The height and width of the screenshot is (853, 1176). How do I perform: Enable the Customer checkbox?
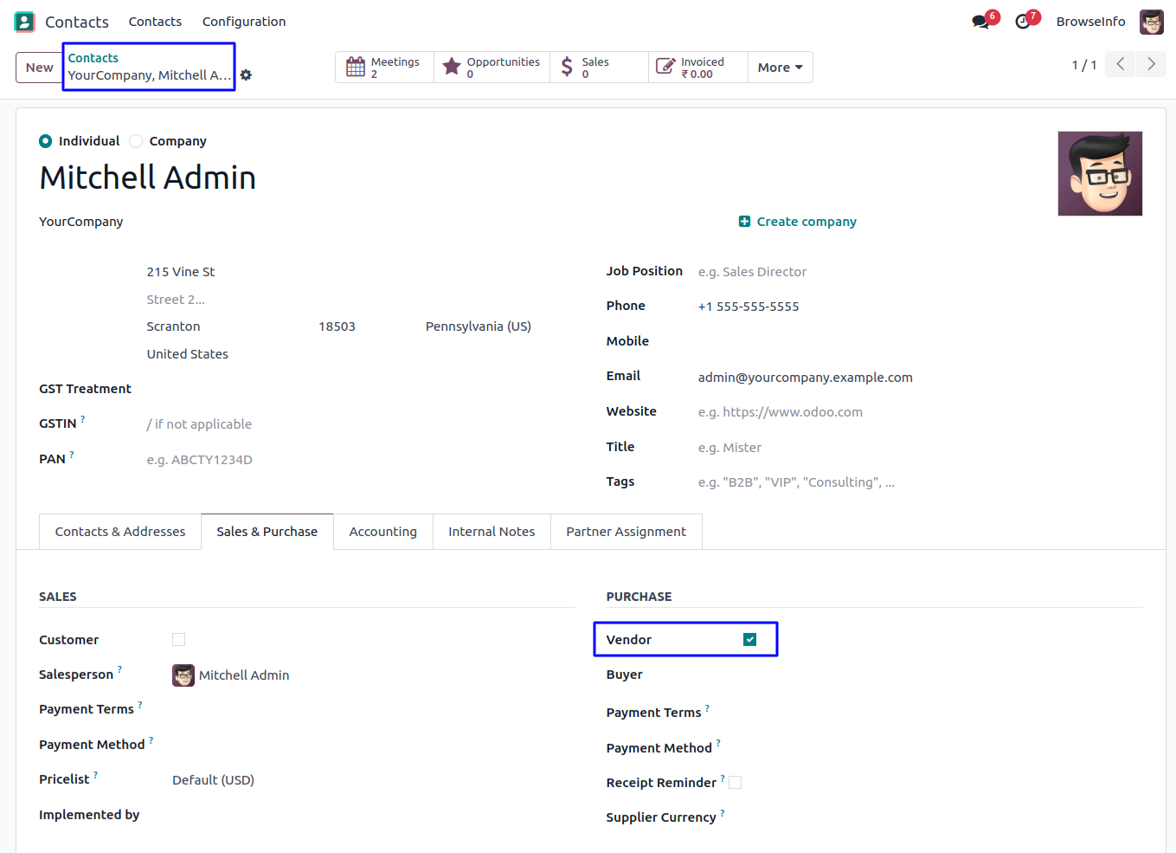coord(179,640)
